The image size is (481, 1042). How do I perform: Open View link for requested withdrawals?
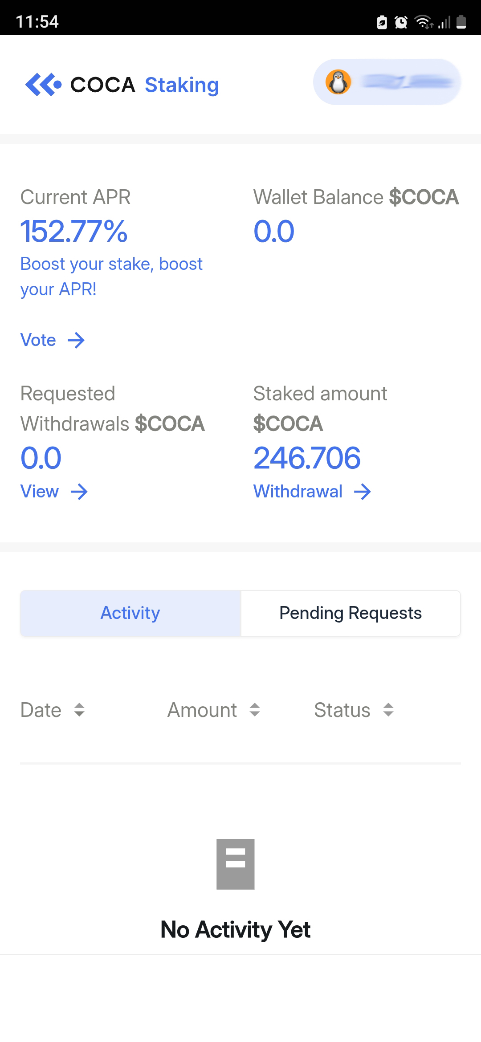click(x=40, y=492)
